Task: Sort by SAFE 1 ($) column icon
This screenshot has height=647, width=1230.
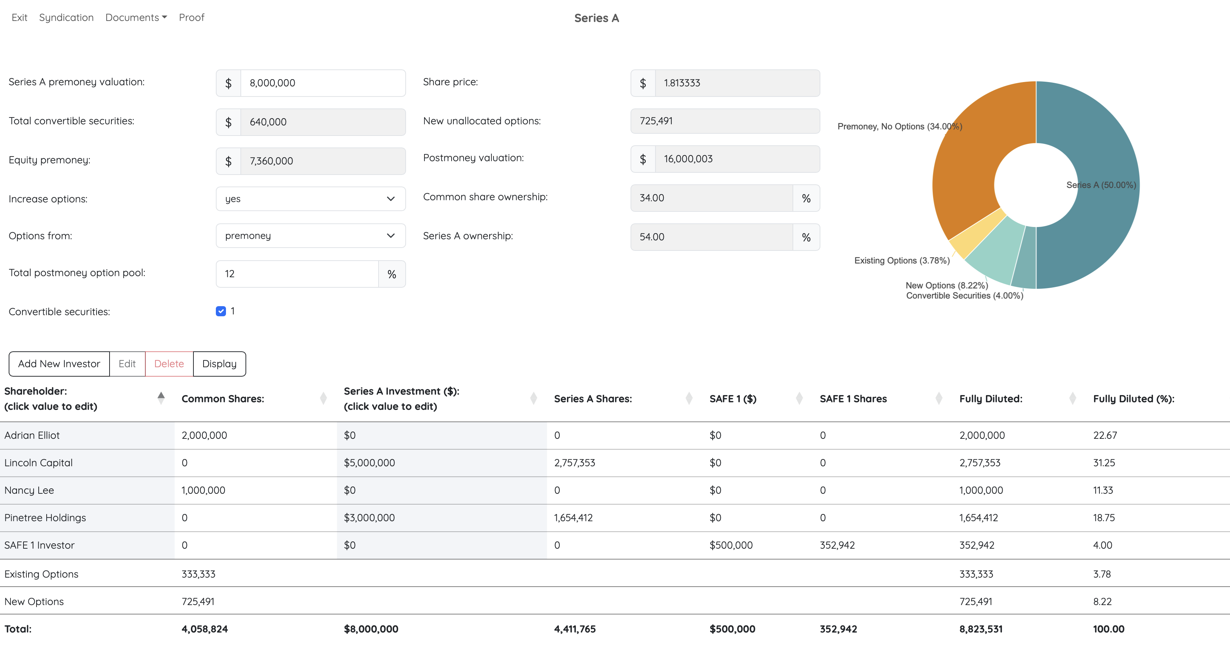Action: pyautogui.click(x=799, y=398)
